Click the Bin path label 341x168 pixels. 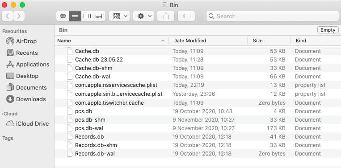pyautogui.click(x=63, y=30)
